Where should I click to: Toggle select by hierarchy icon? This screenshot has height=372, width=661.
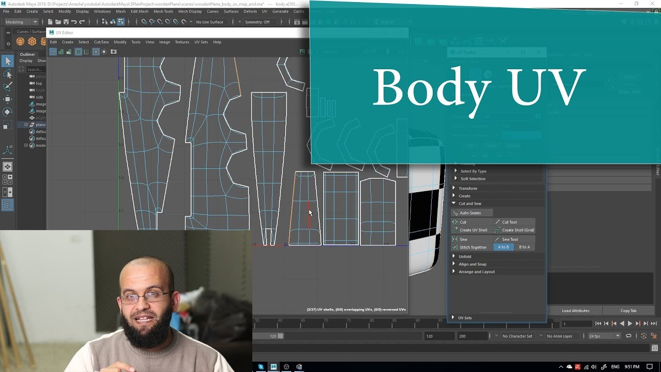105,22
